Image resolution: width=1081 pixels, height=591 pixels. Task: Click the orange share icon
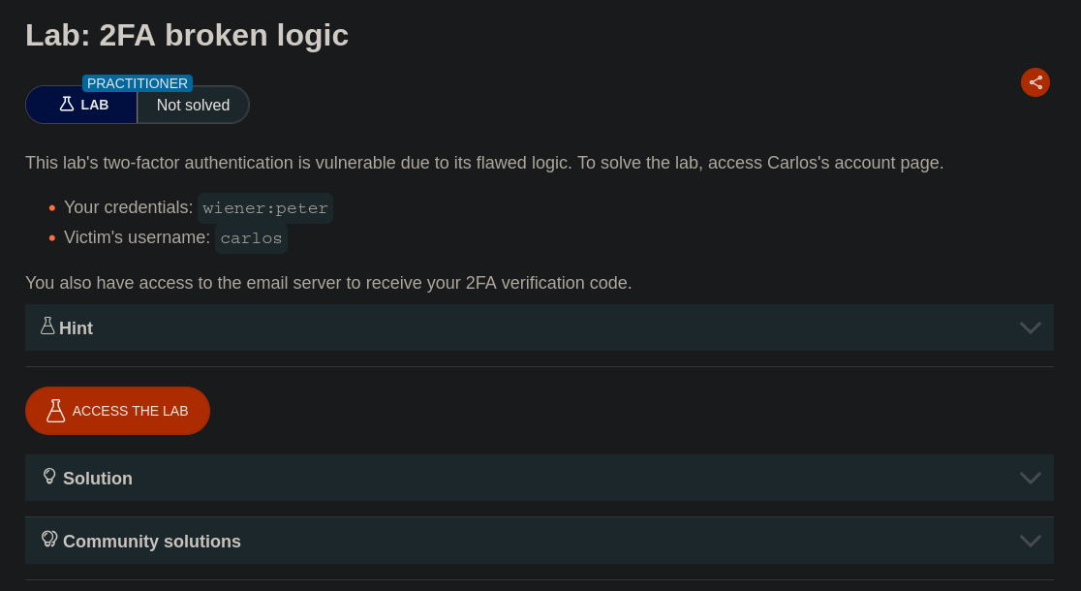pos(1035,82)
